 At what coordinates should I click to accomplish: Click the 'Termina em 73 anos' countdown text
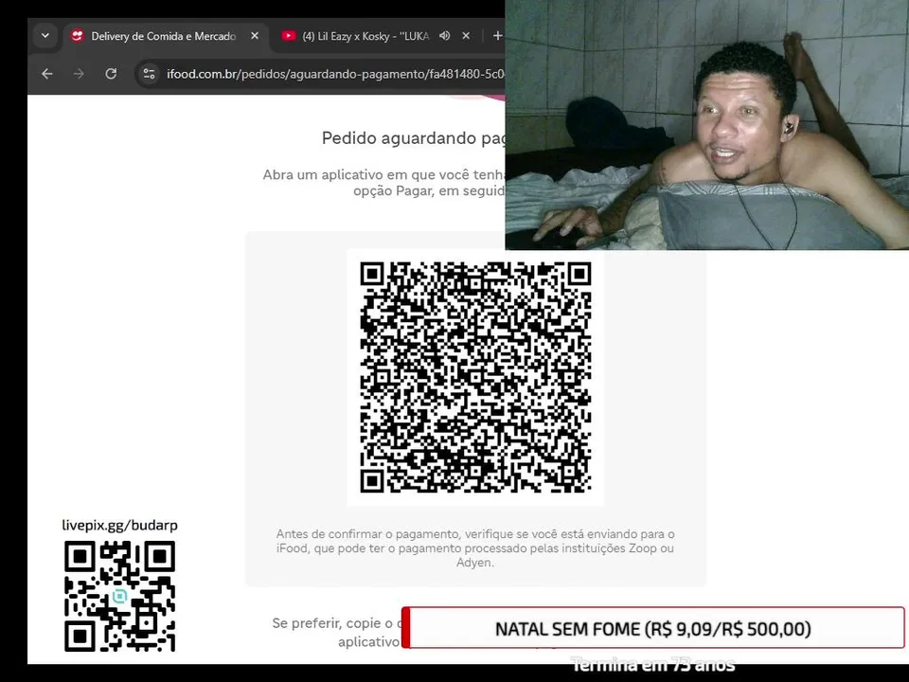coord(653,665)
